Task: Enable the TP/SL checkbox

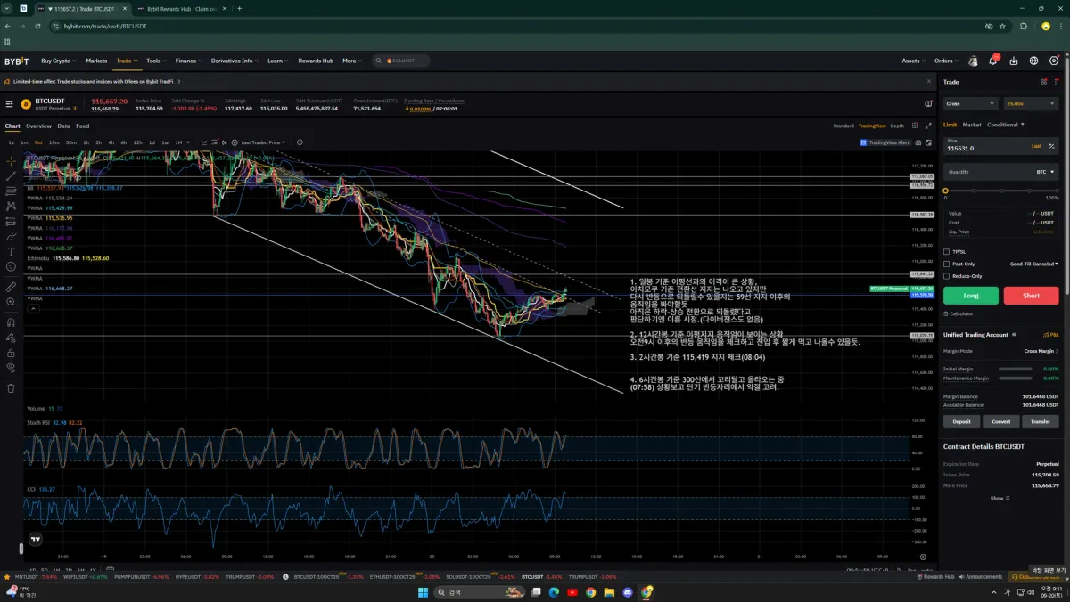Action: pos(947,252)
